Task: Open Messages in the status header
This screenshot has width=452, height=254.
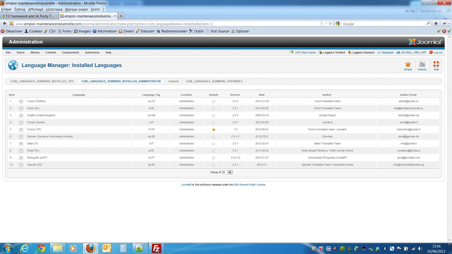Action: [x=385, y=52]
